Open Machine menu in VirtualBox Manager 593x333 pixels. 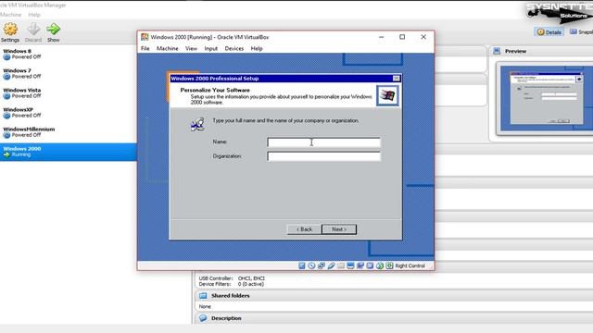[x=10, y=15]
